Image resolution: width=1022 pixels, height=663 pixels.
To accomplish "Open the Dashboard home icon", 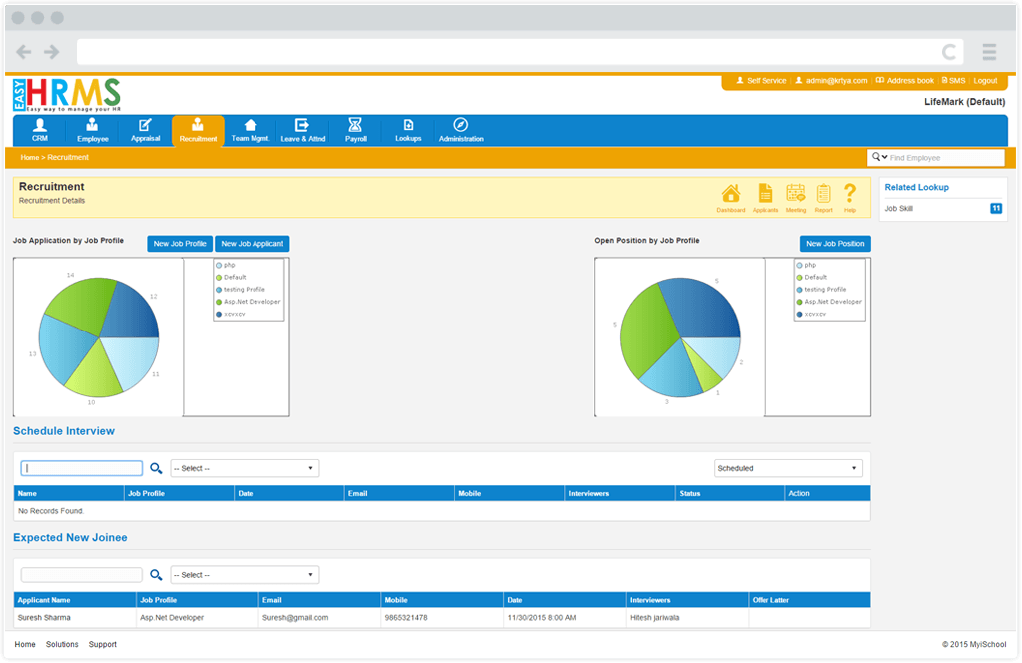I will (731, 196).
